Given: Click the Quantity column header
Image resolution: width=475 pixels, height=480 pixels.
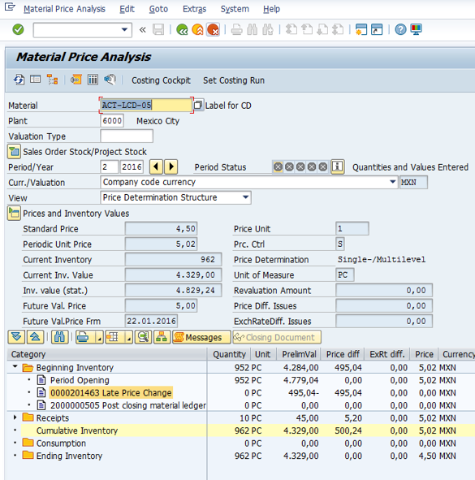Looking at the screenshot, I should pyautogui.click(x=229, y=354).
